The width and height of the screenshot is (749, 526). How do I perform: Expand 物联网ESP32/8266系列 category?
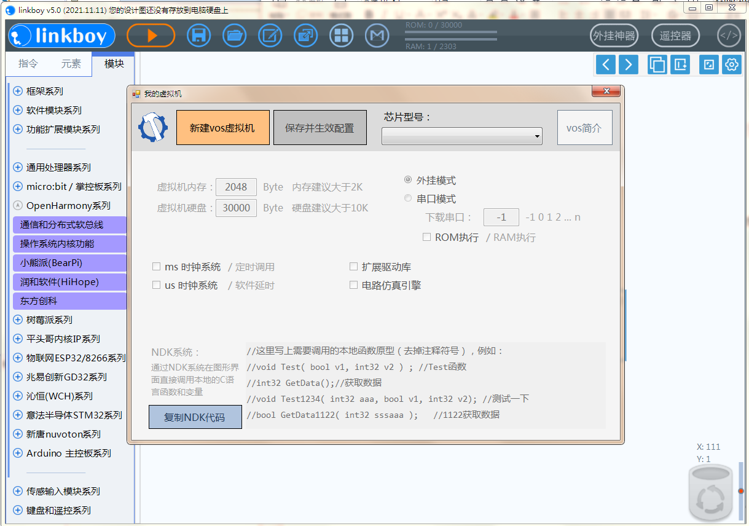point(17,358)
